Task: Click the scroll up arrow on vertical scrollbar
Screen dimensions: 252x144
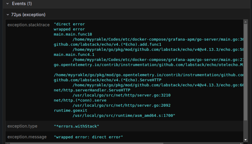Action: click(245, 22)
